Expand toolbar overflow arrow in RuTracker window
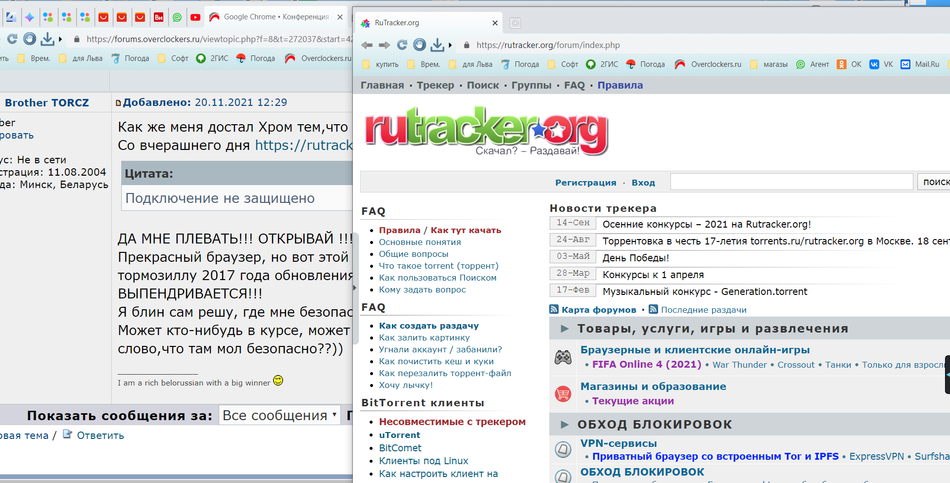The width and height of the screenshot is (950, 483). (x=450, y=45)
